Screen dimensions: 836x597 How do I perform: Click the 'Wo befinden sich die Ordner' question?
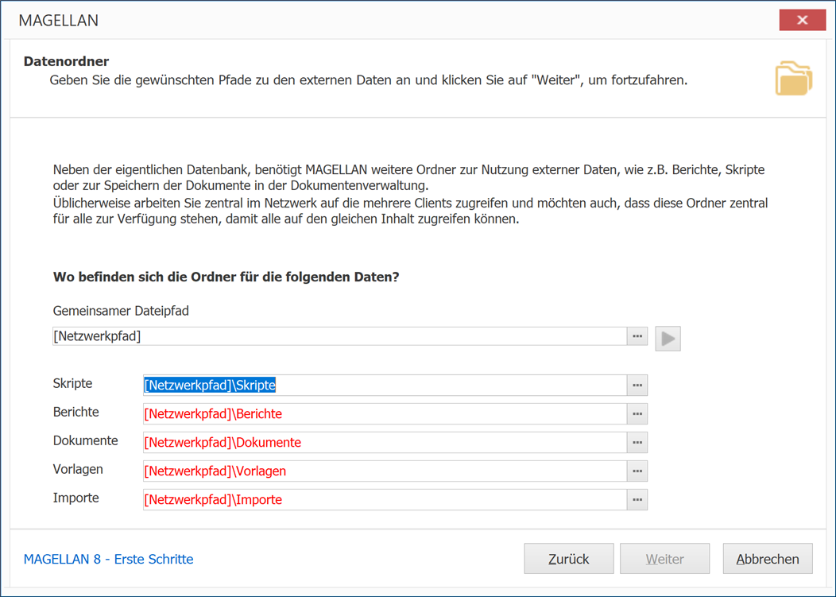coord(226,277)
